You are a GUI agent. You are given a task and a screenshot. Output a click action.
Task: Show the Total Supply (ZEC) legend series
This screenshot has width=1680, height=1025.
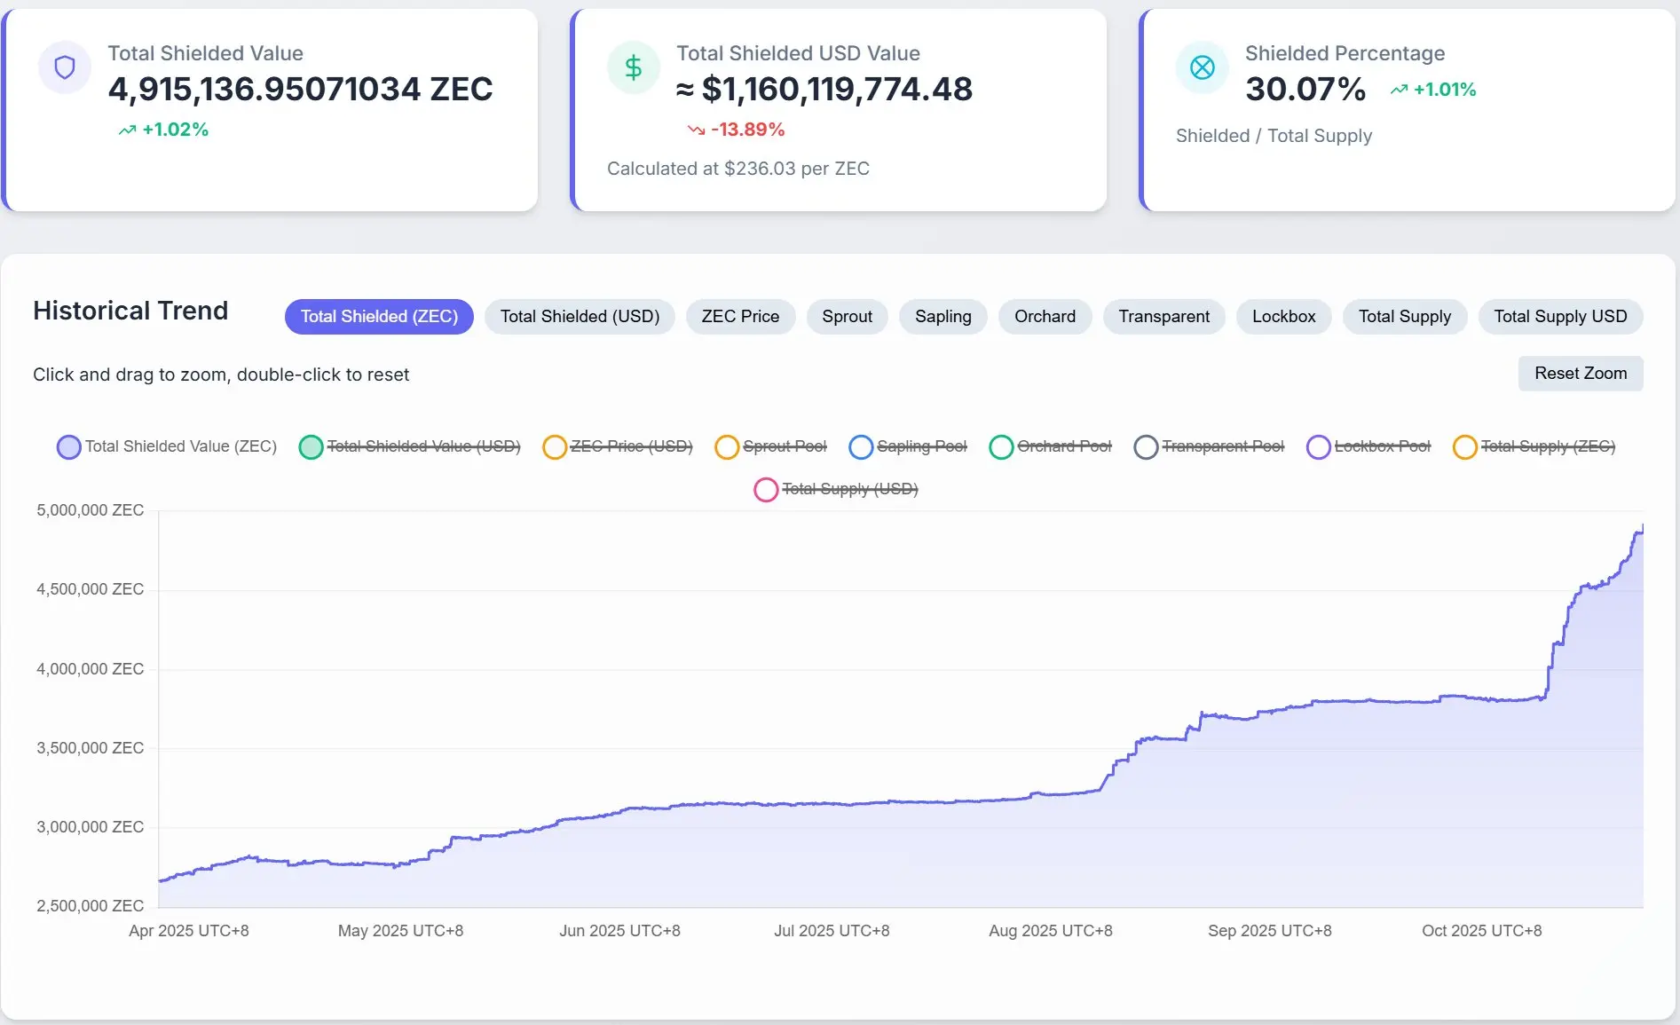click(x=1534, y=446)
